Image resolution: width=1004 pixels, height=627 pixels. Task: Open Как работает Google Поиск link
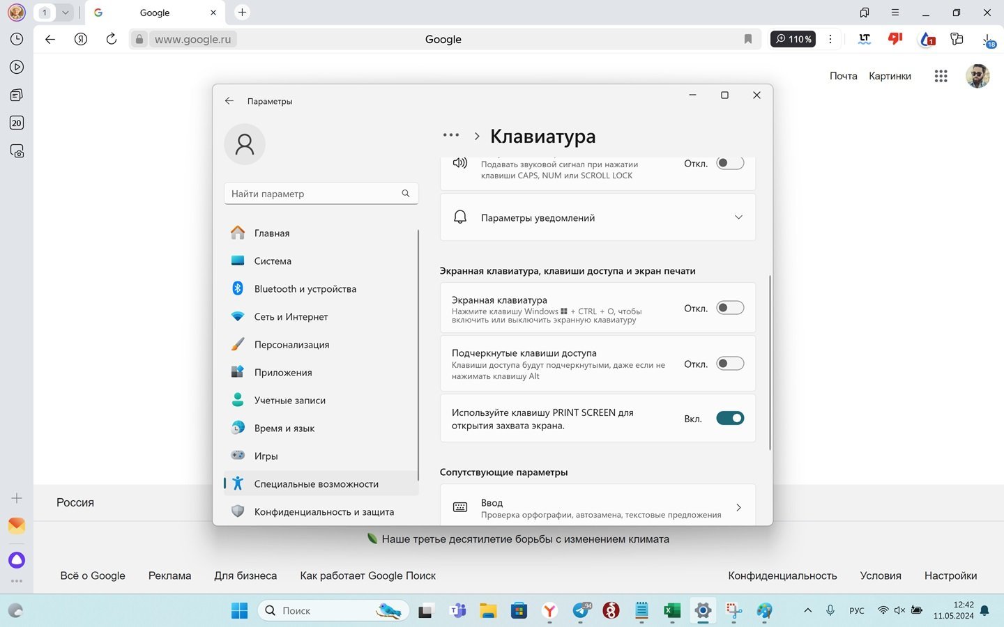(x=367, y=575)
